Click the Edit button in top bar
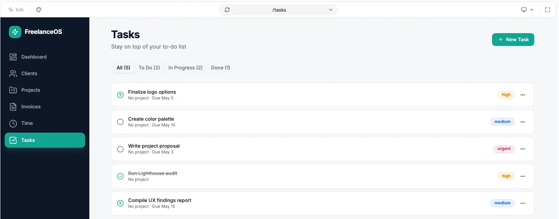Image resolution: width=559 pixels, height=219 pixels. click(16, 10)
